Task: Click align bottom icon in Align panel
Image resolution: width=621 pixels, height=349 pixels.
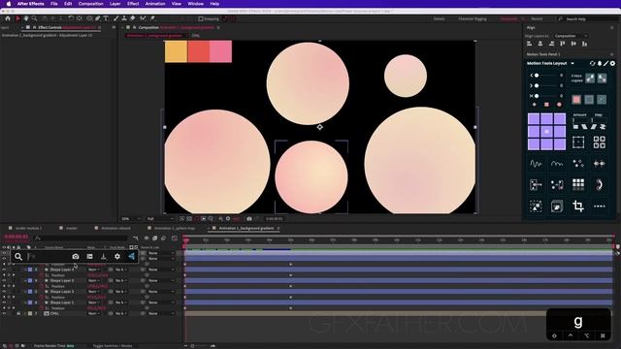Action: point(584,44)
